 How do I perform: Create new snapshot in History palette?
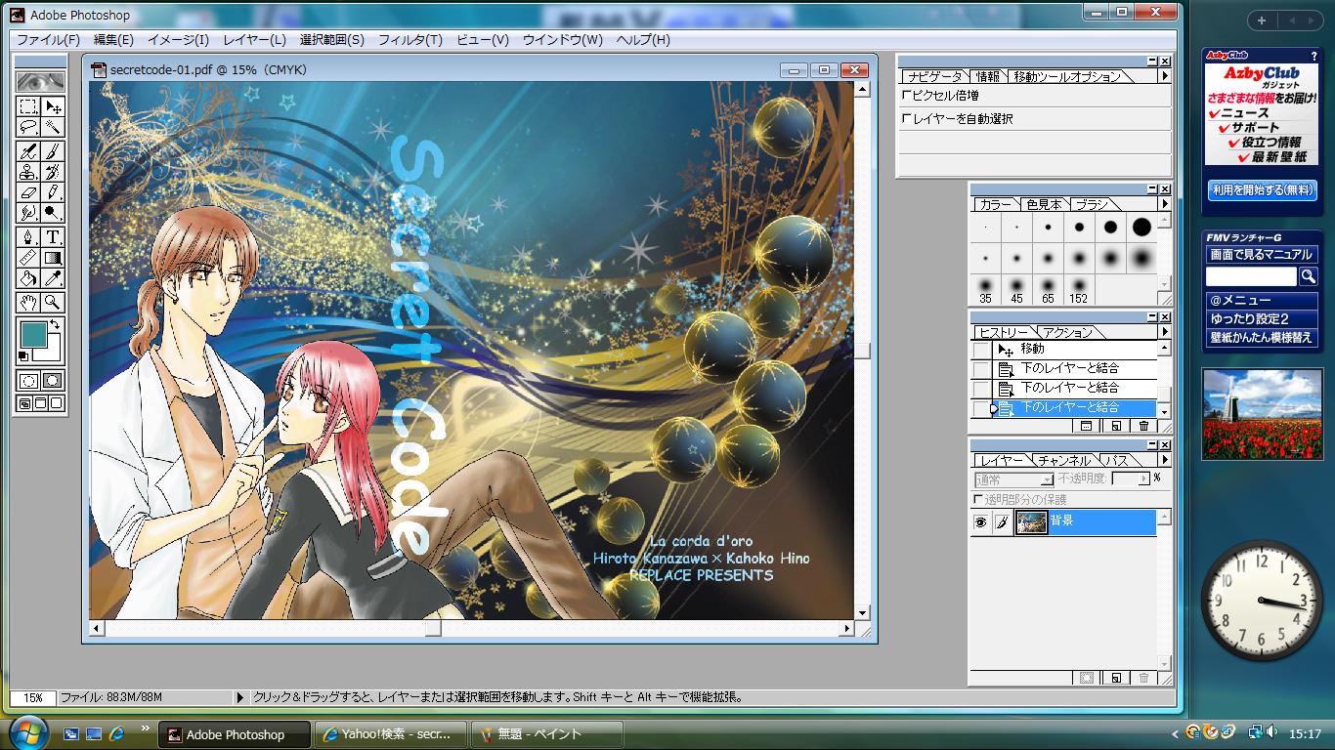pos(1115,426)
